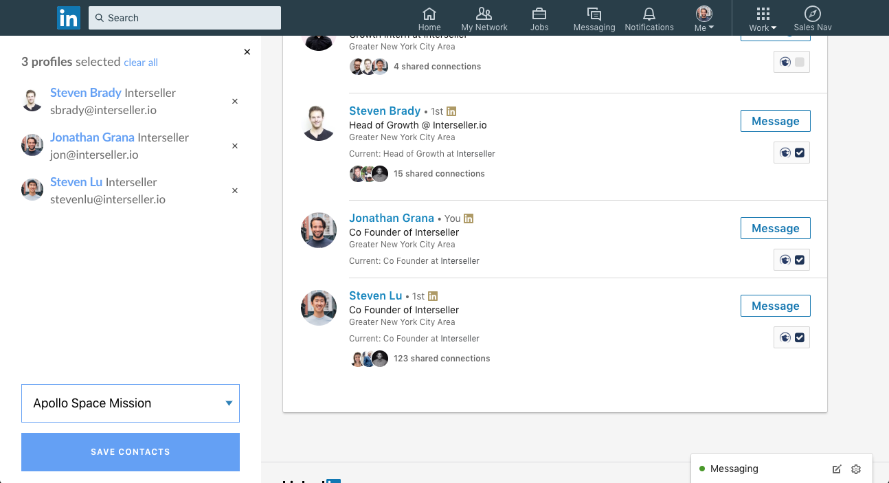889x483 pixels.
Task: Click LinkedIn badge next to Steven Lu
Action: pos(433,296)
